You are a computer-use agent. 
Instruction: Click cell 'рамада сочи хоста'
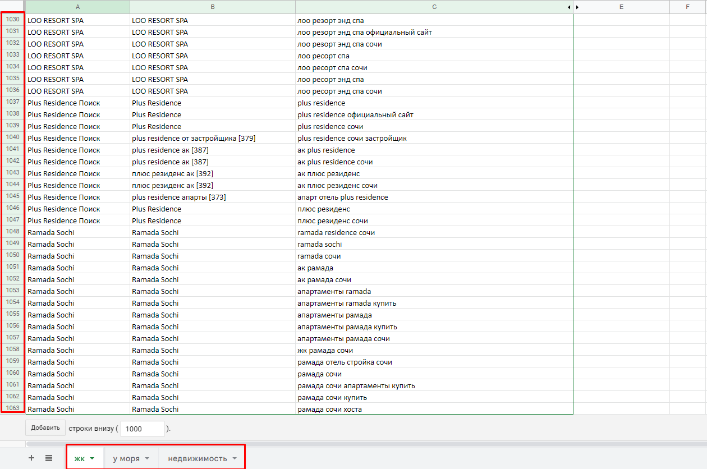coord(434,409)
